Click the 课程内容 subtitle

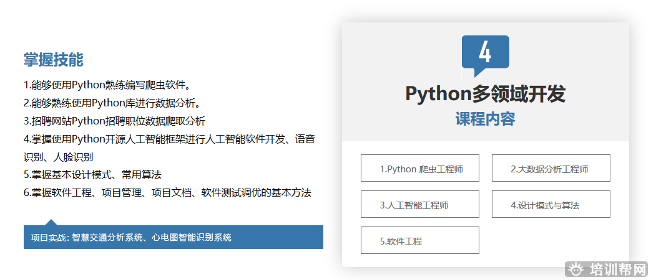(x=486, y=119)
